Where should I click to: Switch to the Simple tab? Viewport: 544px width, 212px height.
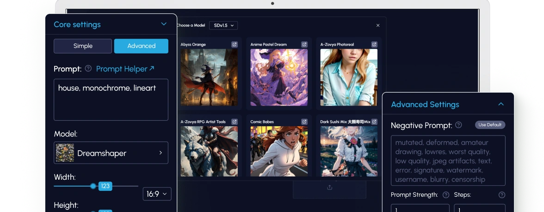pyautogui.click(x=82, y=46)
